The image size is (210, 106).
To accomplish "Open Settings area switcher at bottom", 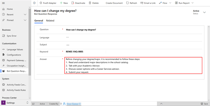I will pos(14,103).
